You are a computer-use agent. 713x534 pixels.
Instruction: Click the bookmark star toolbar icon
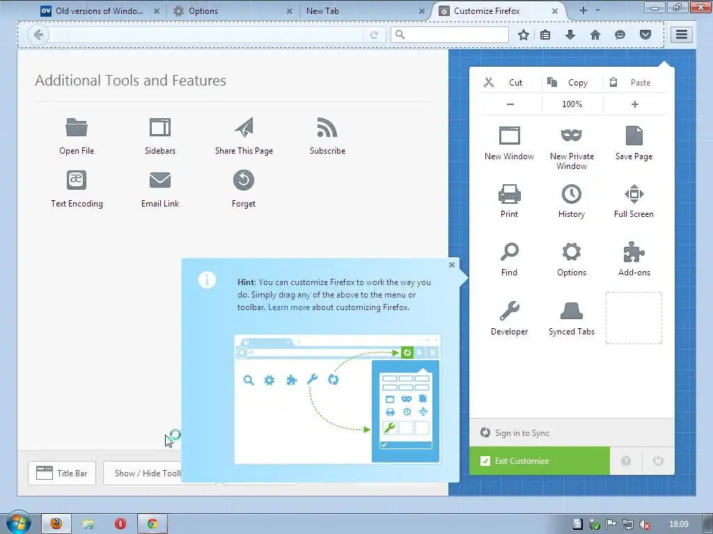524,35
